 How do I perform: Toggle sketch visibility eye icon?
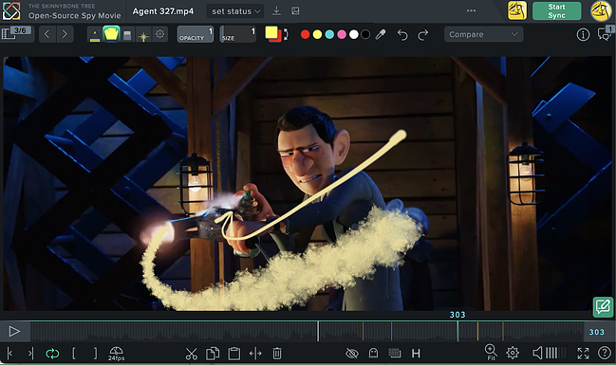(x=351, y=354)
